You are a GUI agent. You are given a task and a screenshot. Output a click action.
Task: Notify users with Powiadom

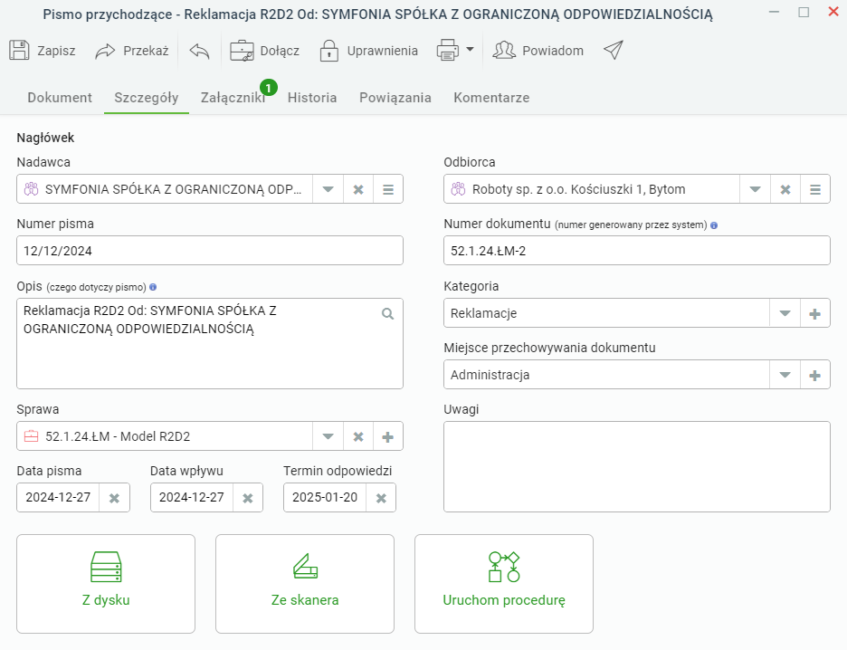538,51
